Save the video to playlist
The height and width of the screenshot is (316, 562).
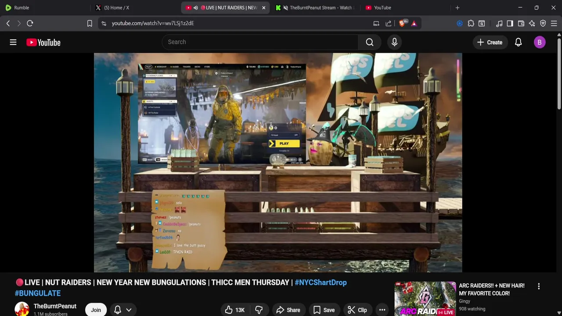tap(324, 310)
